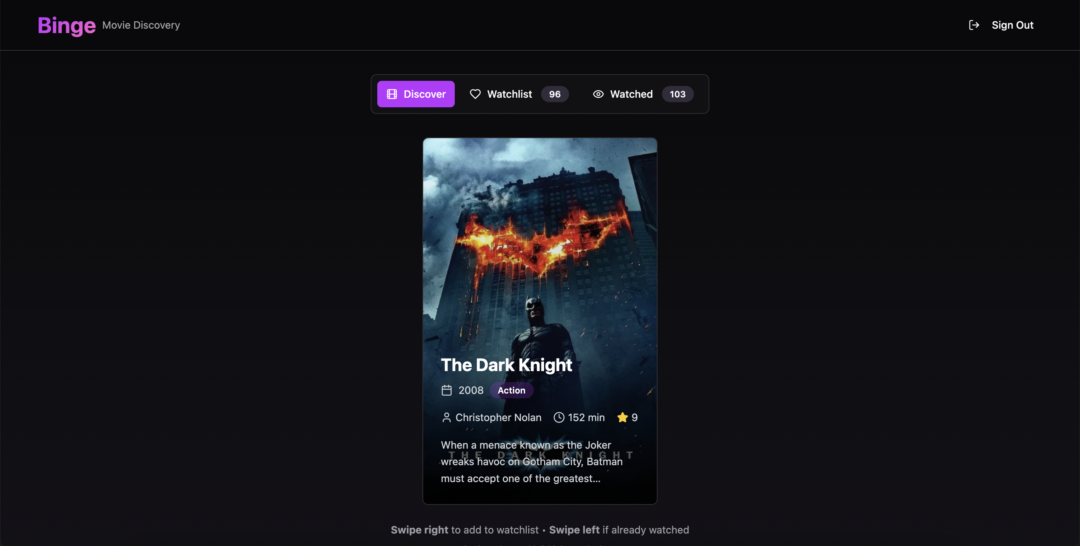Image resolution: width=1080 pixels, height=546 pixels.
Task: Click the eye icon beside Watched
Action: click(x=598, y=94)
